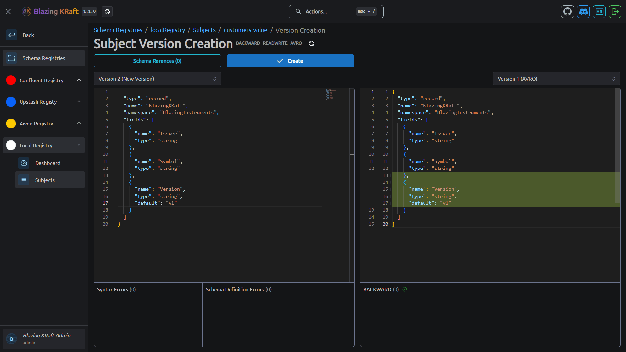Toggle the Confluent Registry collapse arrow

pyautogui.click(x=80, y=80)
